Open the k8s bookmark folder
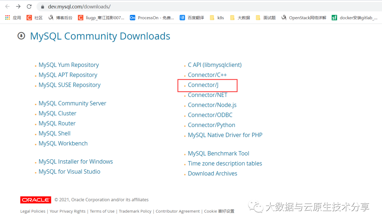 point(217,18)
